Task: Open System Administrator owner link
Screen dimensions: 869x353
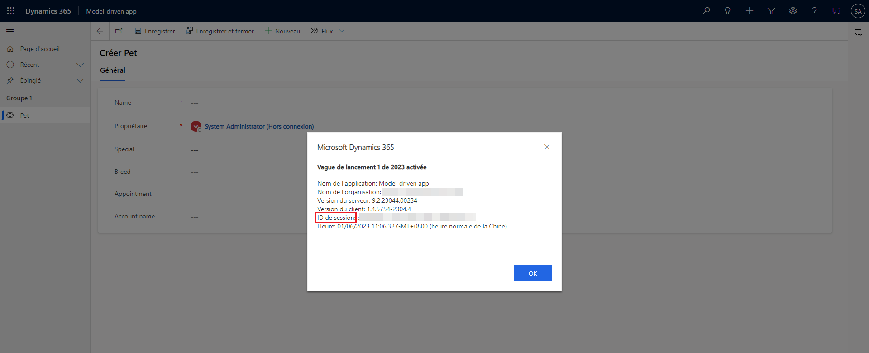Action: 259,126
